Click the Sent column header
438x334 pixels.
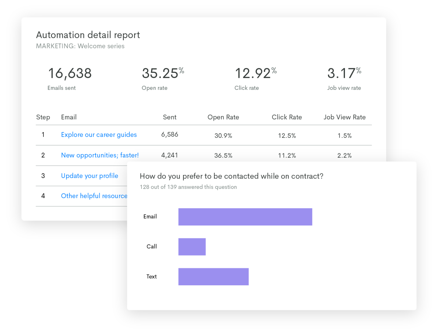point(170,117)
